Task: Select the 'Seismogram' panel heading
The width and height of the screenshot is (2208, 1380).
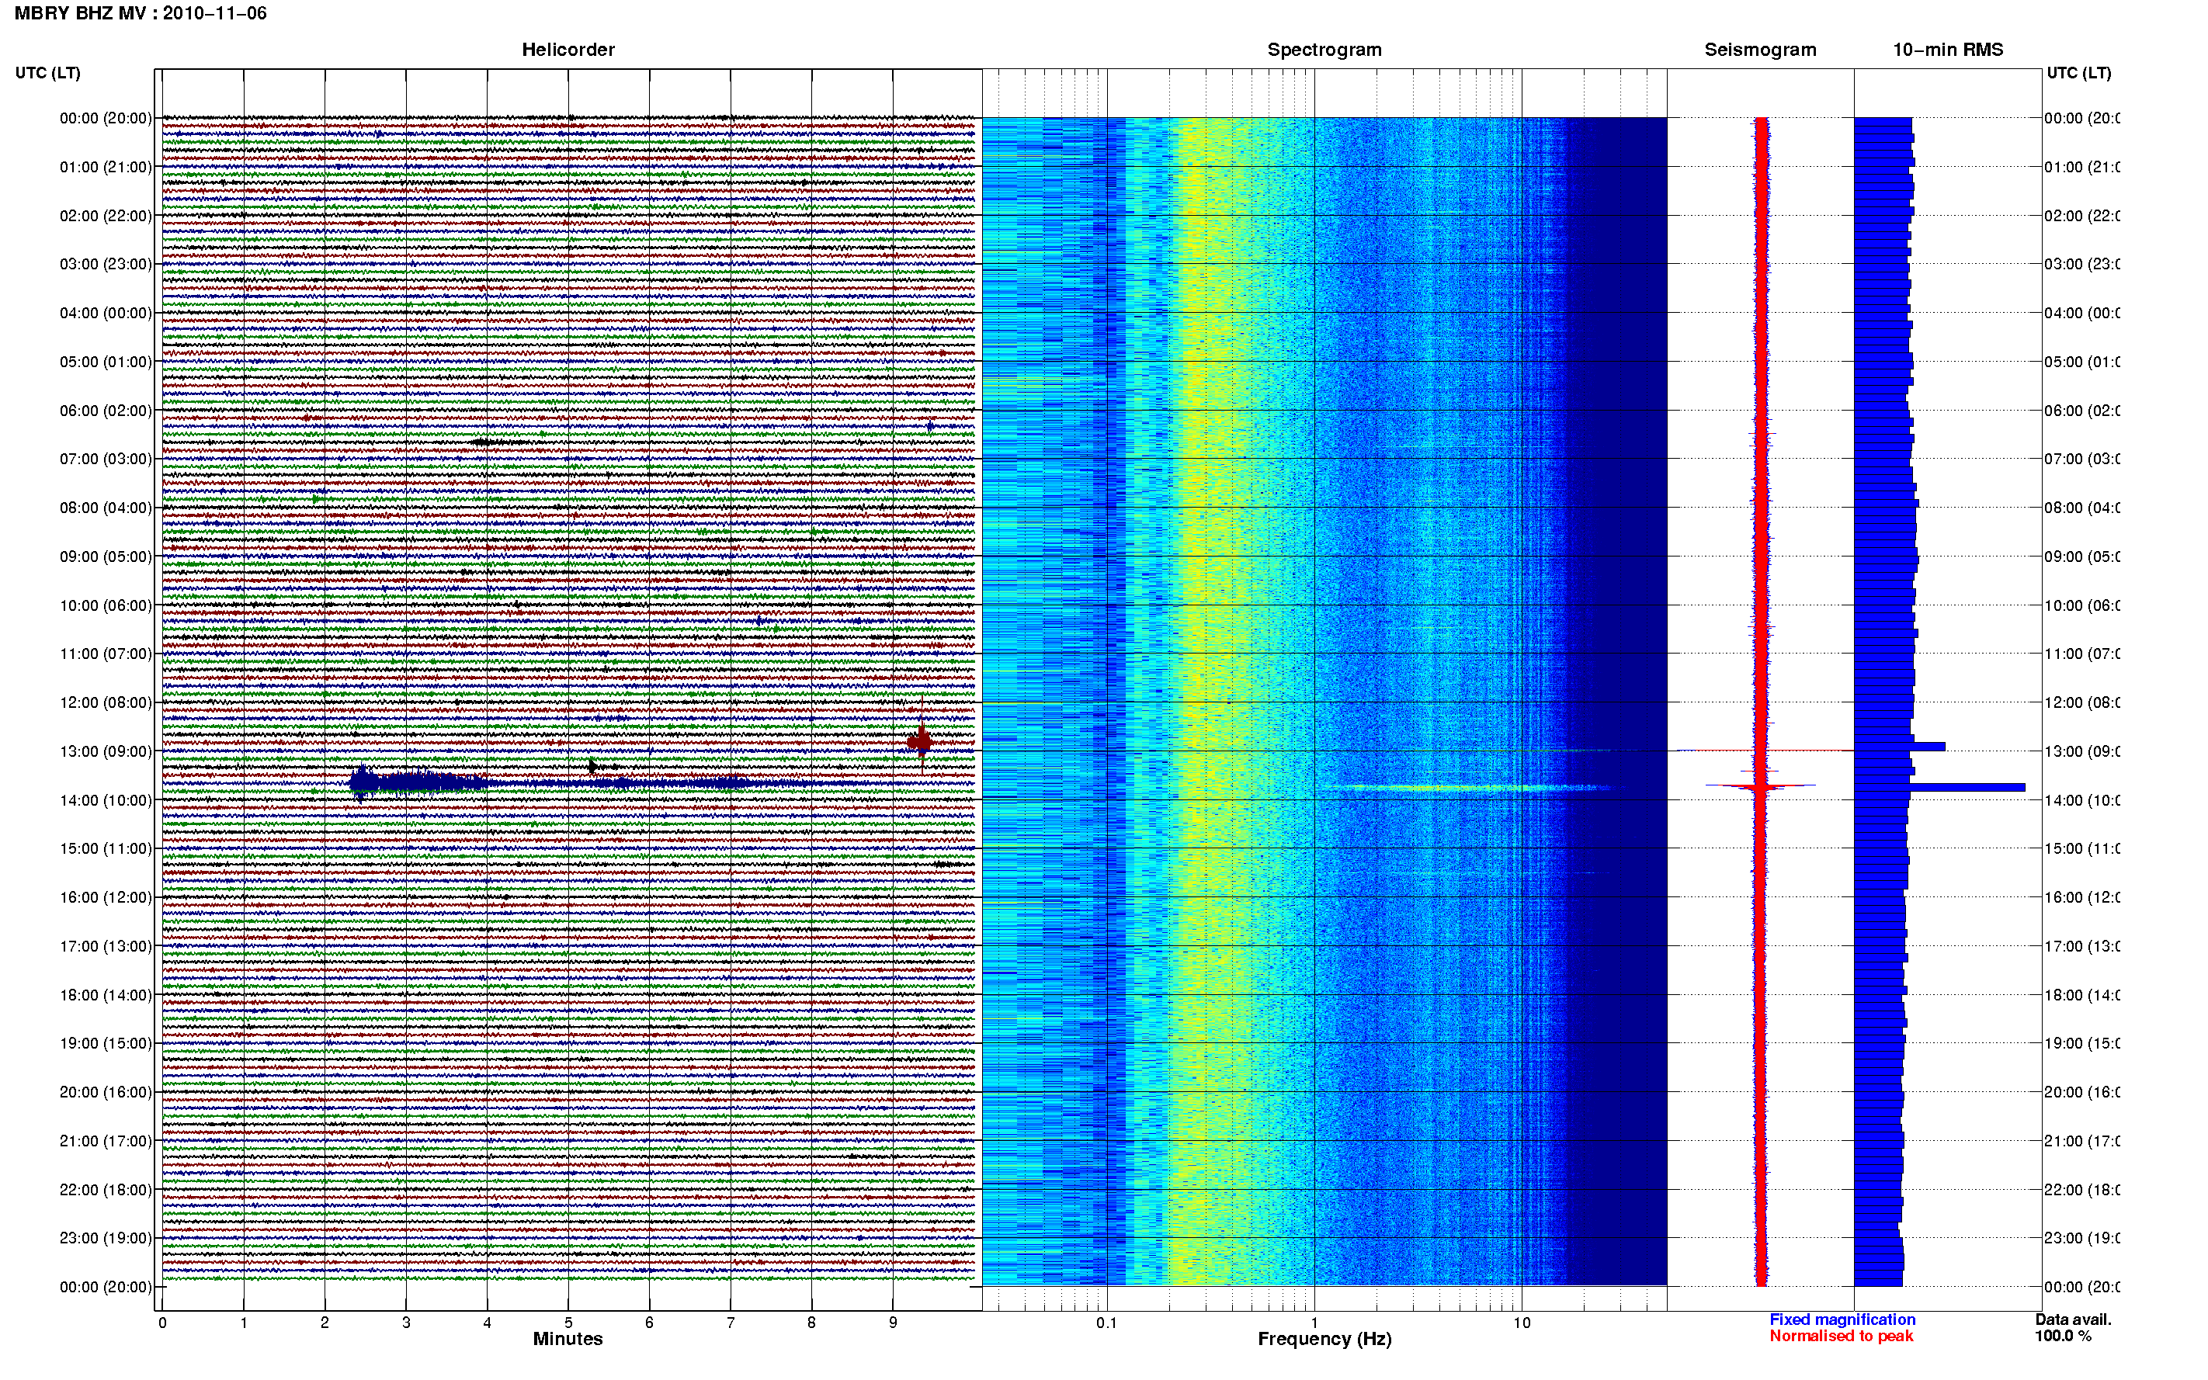Action: click(x=1760, y=50)
